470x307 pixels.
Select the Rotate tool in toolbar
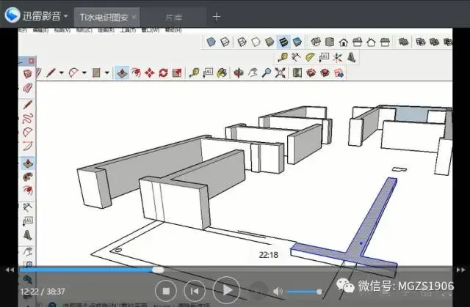coord(163,73)
